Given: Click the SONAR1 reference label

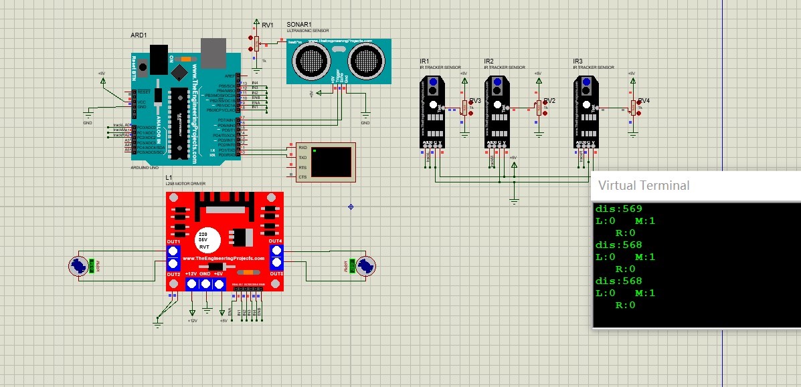Looking at the screenshot, I should click(x=299, y=24).
